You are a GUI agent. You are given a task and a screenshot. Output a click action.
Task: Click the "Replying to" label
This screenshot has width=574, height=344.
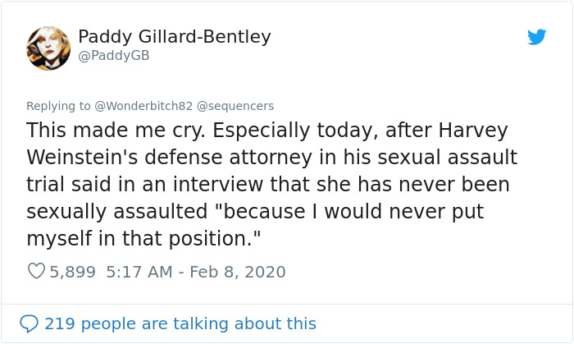pyautogui.click(x=58, y=106)
